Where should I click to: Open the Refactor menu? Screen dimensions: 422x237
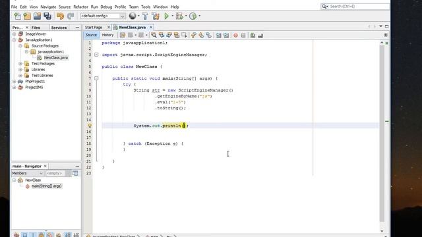80,7
